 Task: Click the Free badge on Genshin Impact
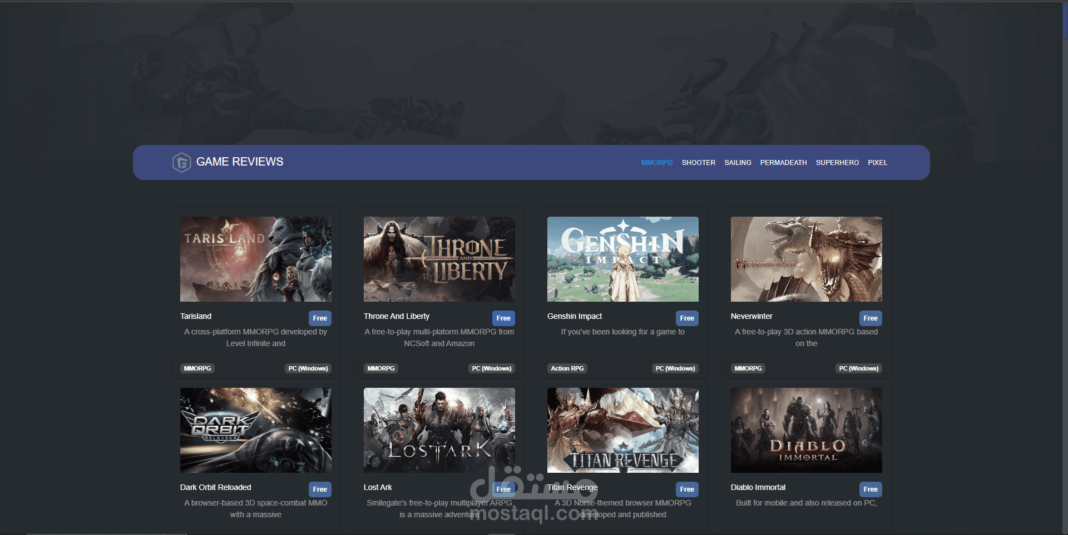(687, 318)
